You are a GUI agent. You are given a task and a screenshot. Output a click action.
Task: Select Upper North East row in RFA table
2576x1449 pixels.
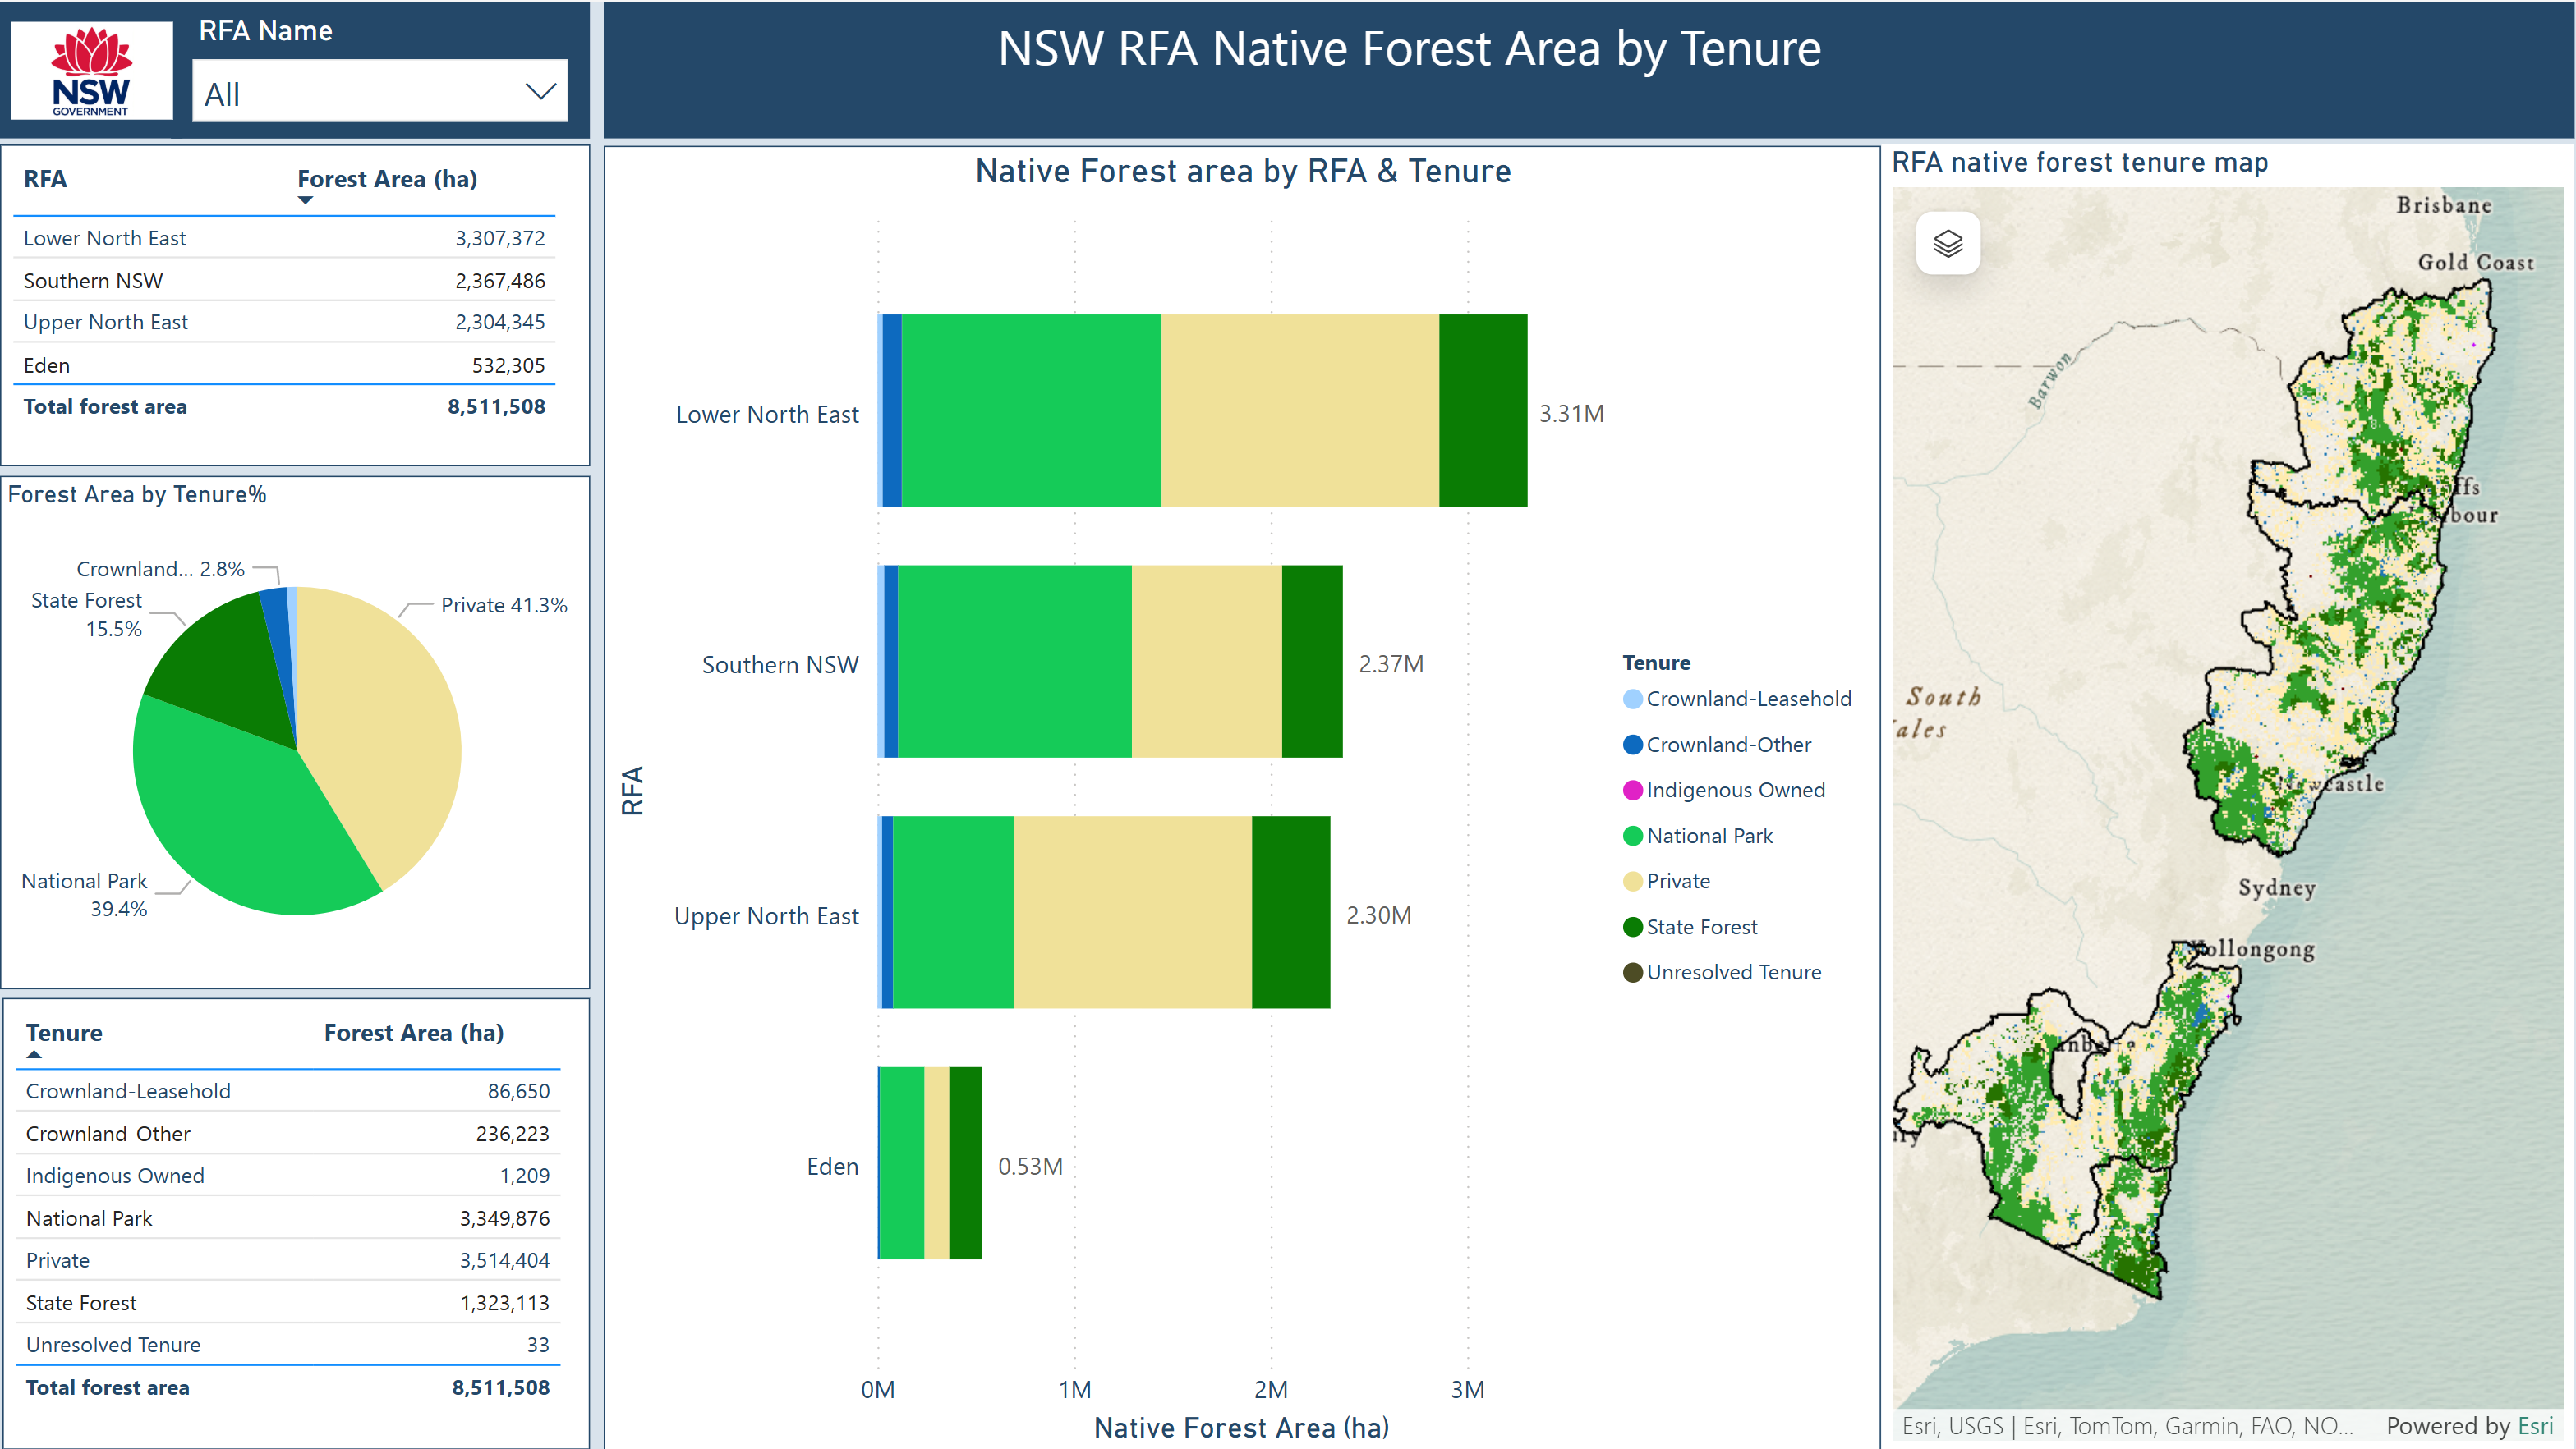284,323
